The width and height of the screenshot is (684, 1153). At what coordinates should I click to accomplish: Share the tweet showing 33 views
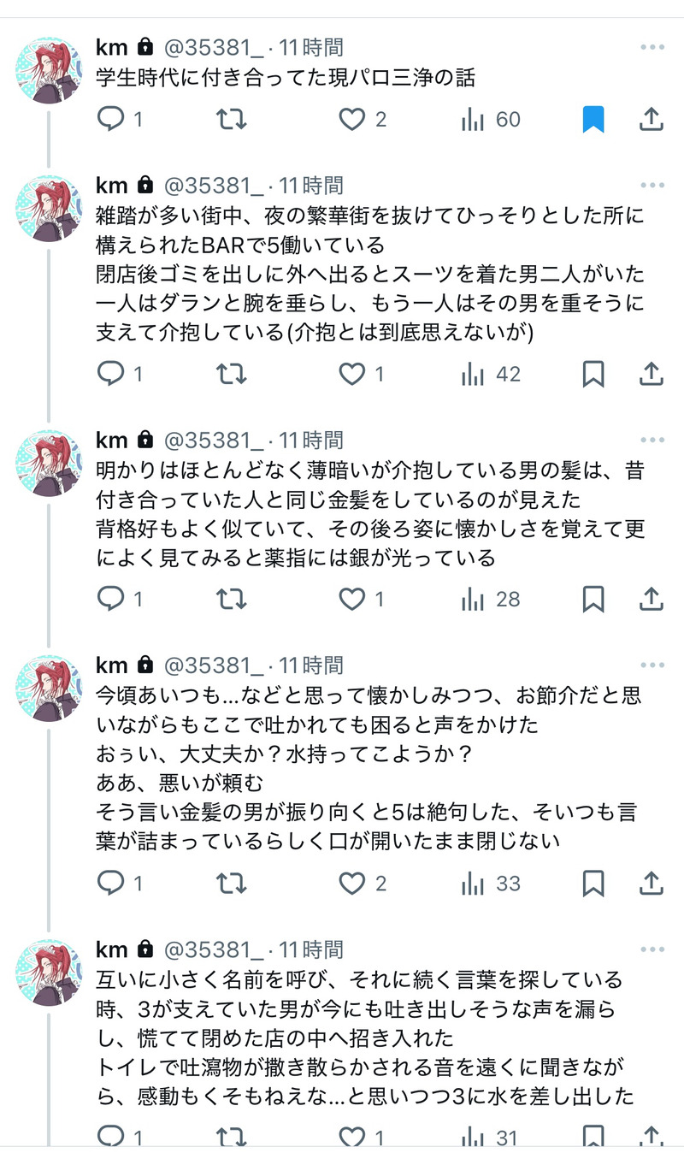coord(652,883)
